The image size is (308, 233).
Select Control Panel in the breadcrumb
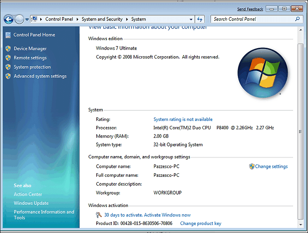click(x=59, y=19)
